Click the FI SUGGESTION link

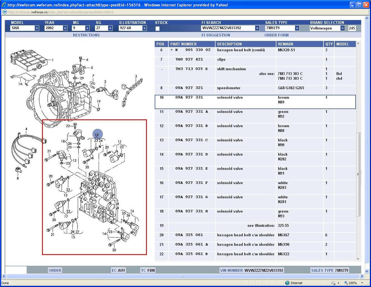coord(216,35)
